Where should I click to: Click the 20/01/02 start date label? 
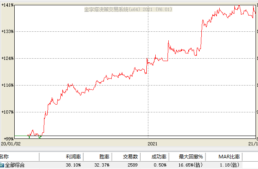(x=11, y=144)
